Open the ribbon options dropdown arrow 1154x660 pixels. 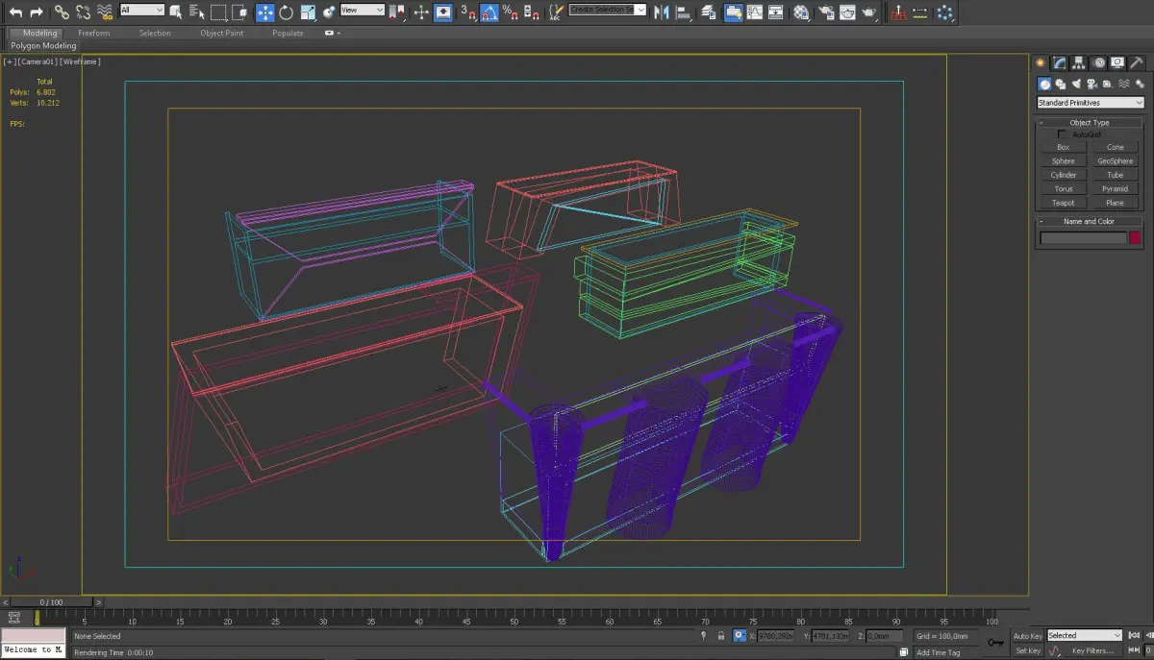339,33
